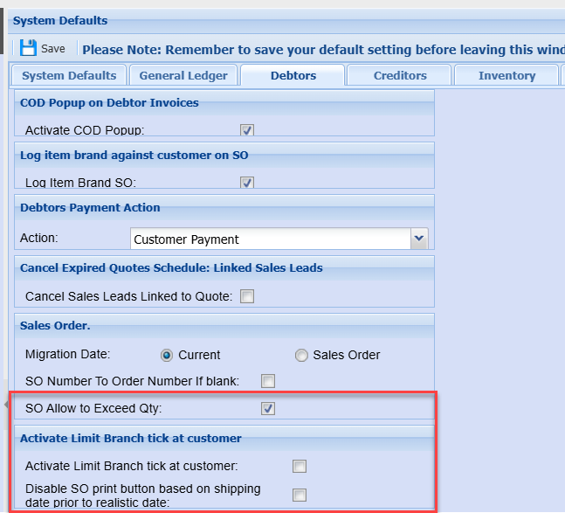Uncheck SO Allow to Exceed Qty
The width and height of the screenshot is (565, 513).
[x=268, y=408]
